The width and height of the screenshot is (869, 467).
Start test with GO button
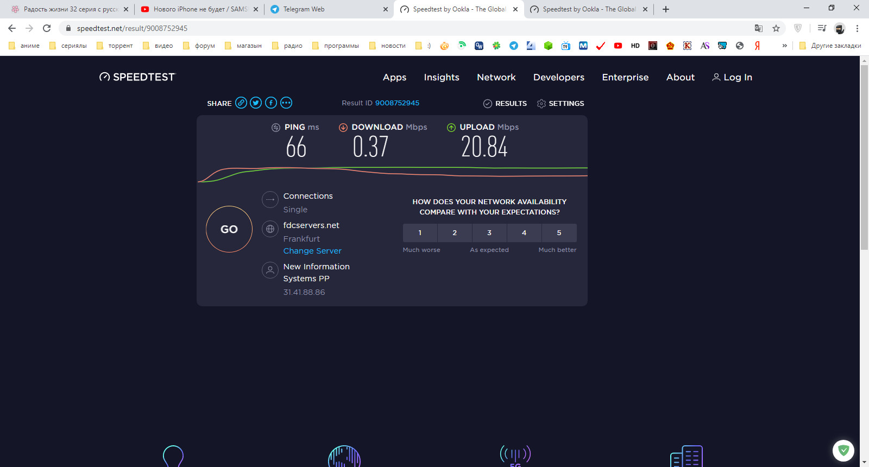point(229,229)
